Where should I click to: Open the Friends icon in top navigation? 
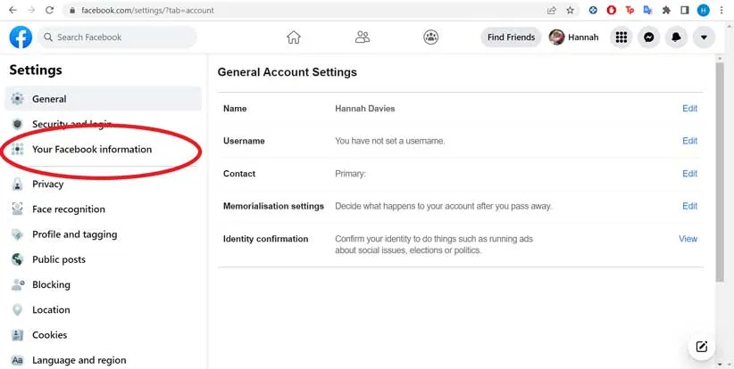(x=362, y=37)
